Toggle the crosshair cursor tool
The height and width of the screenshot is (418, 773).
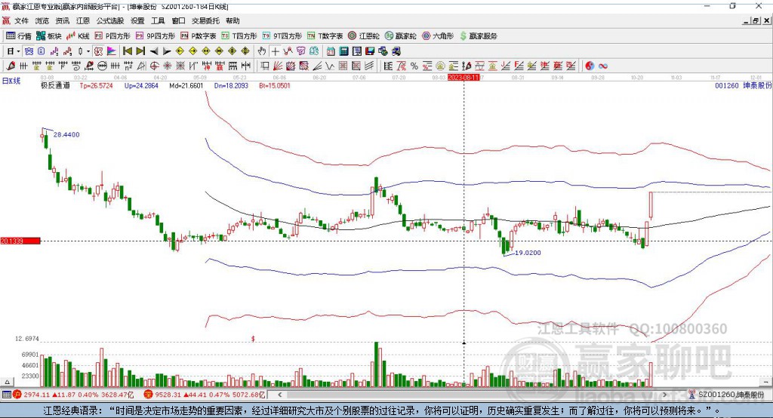(x=275, y=51)
